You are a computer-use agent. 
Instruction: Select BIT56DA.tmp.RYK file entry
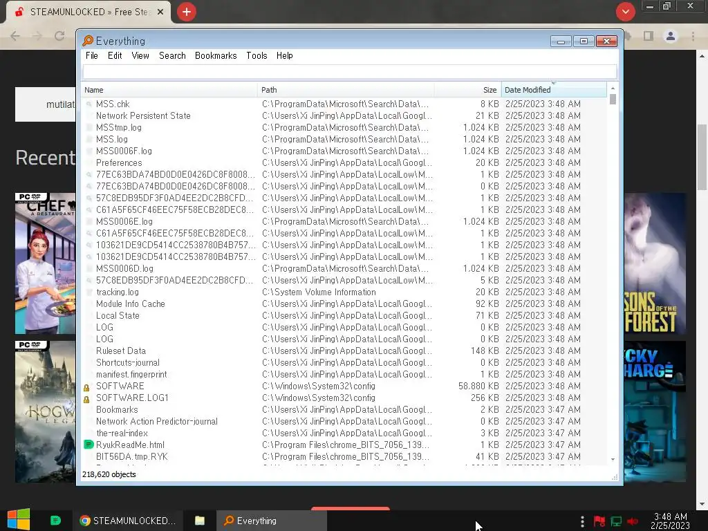pyautogui.click(x=132, y=456)
